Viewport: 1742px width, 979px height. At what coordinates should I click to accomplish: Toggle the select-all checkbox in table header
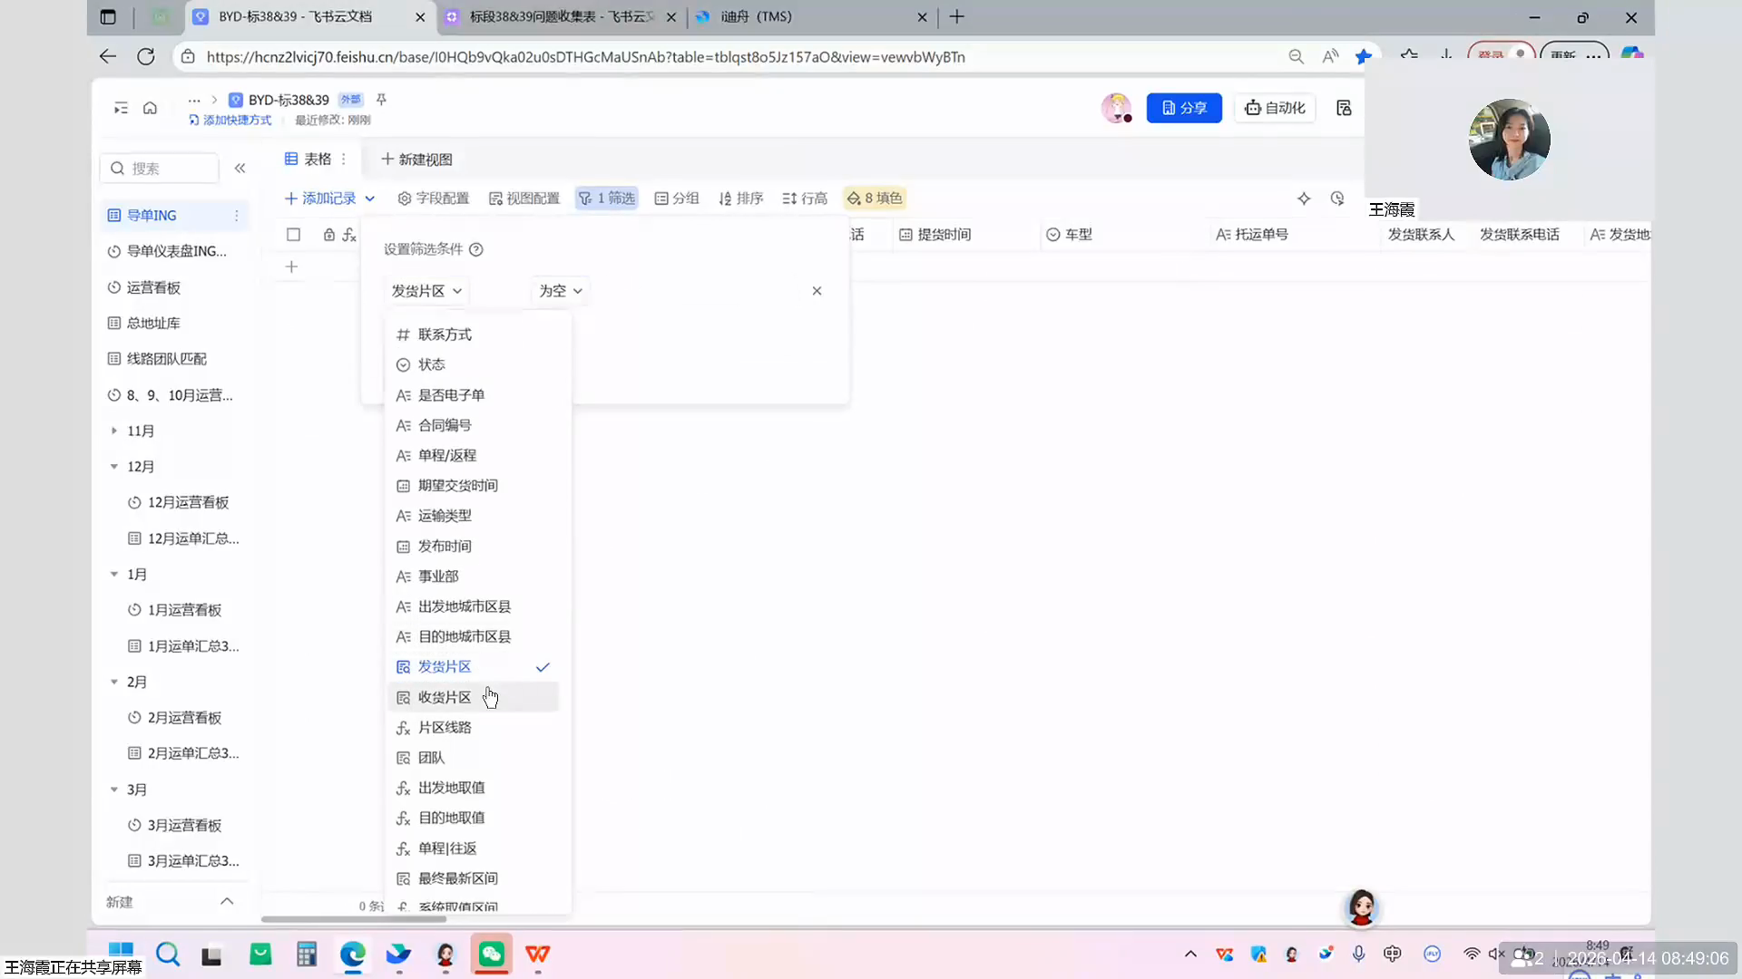pyautogui.click(x=293, y=235)
